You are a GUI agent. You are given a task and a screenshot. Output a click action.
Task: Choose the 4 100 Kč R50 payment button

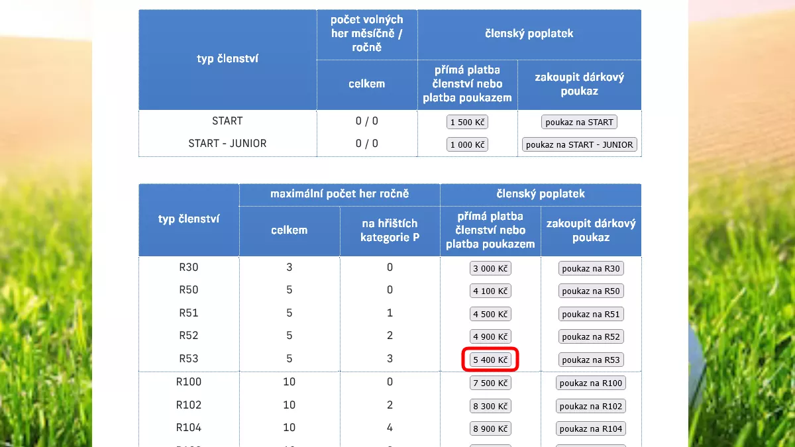coord(490,291)
